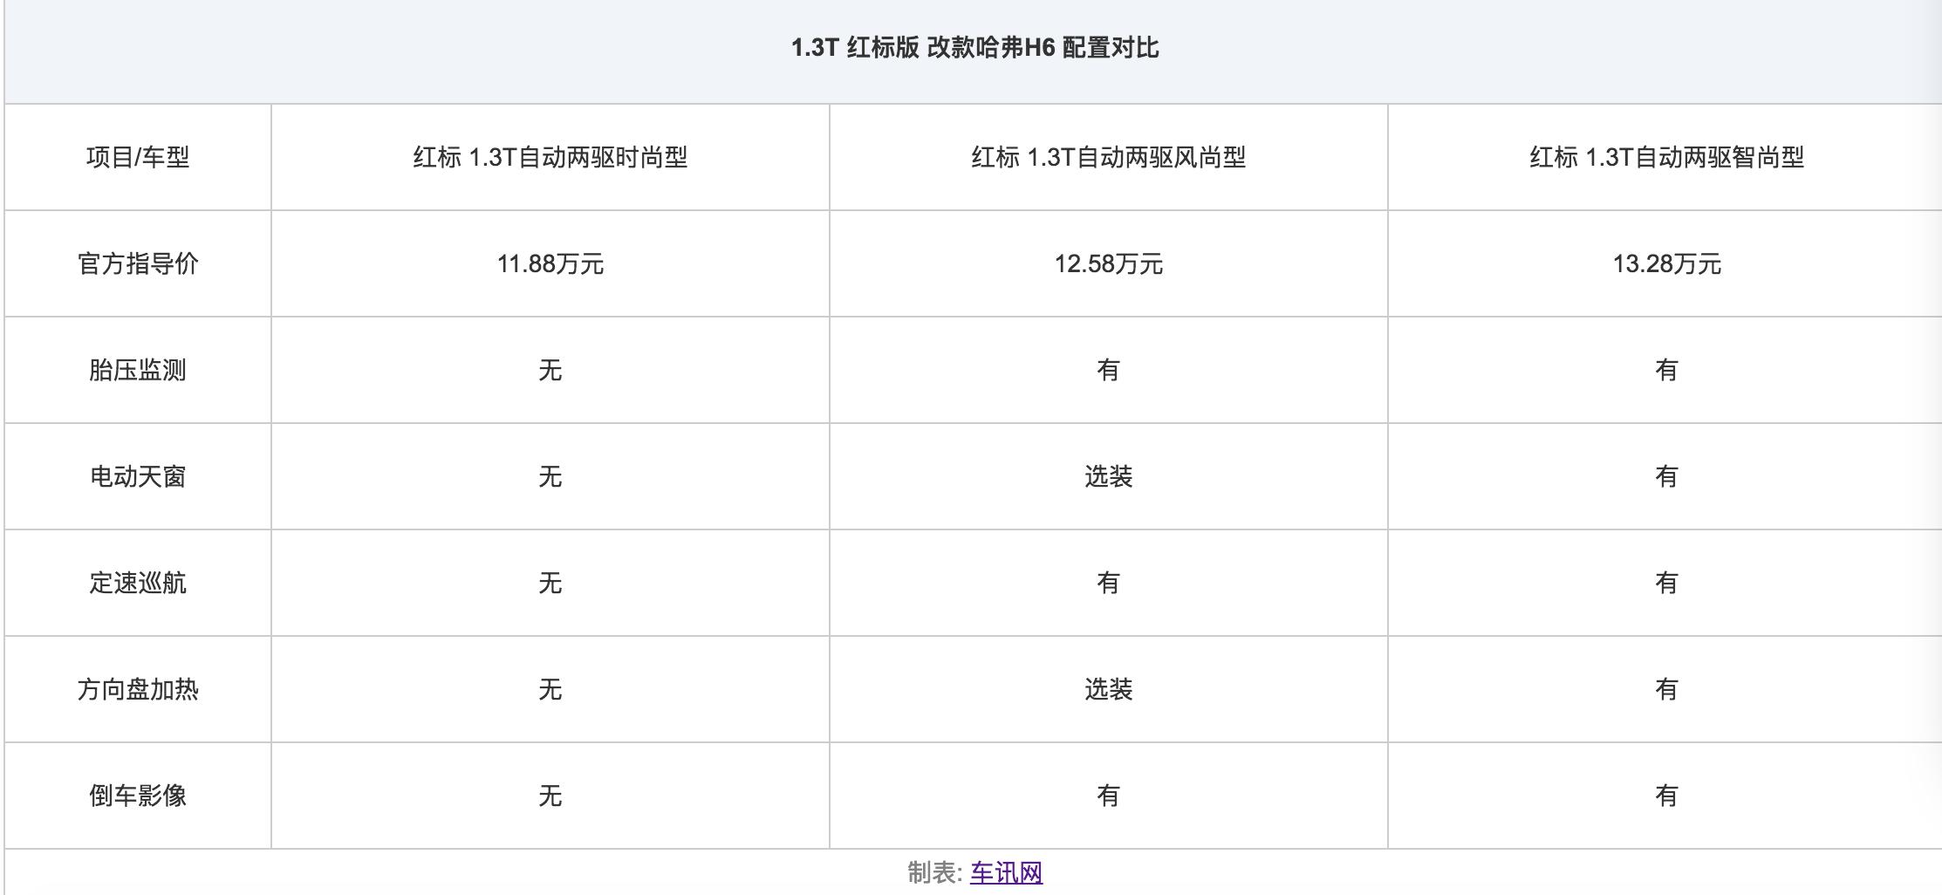Click 选装 in the 方向盘加热 row

[1108, 689]
